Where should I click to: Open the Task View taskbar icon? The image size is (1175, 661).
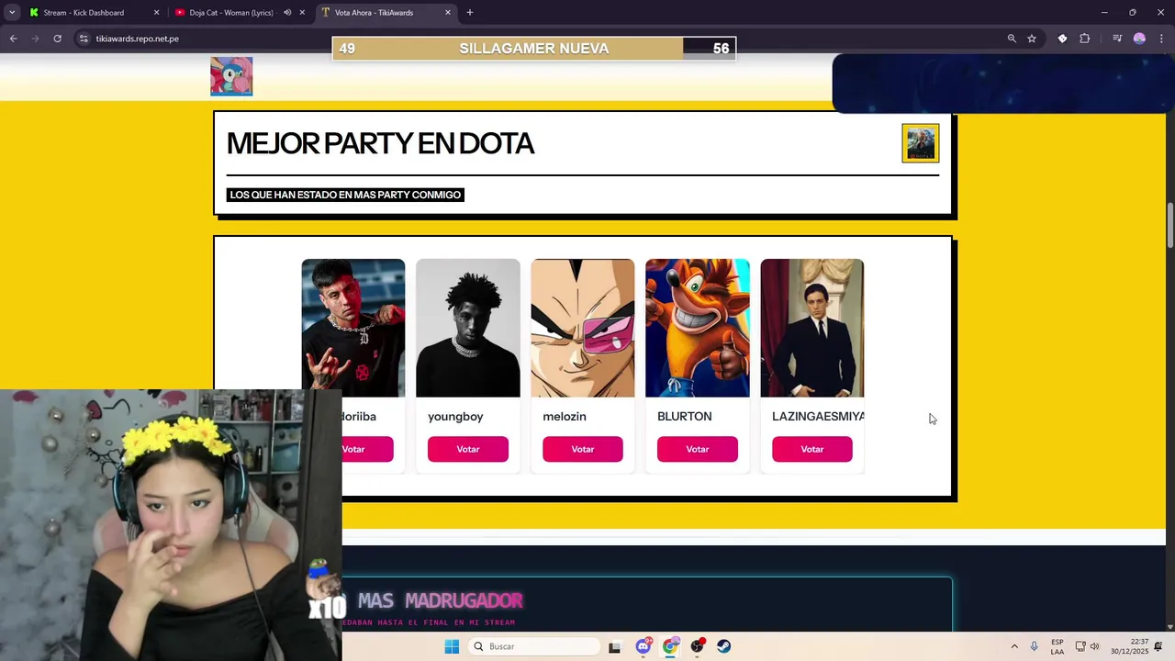615,646
